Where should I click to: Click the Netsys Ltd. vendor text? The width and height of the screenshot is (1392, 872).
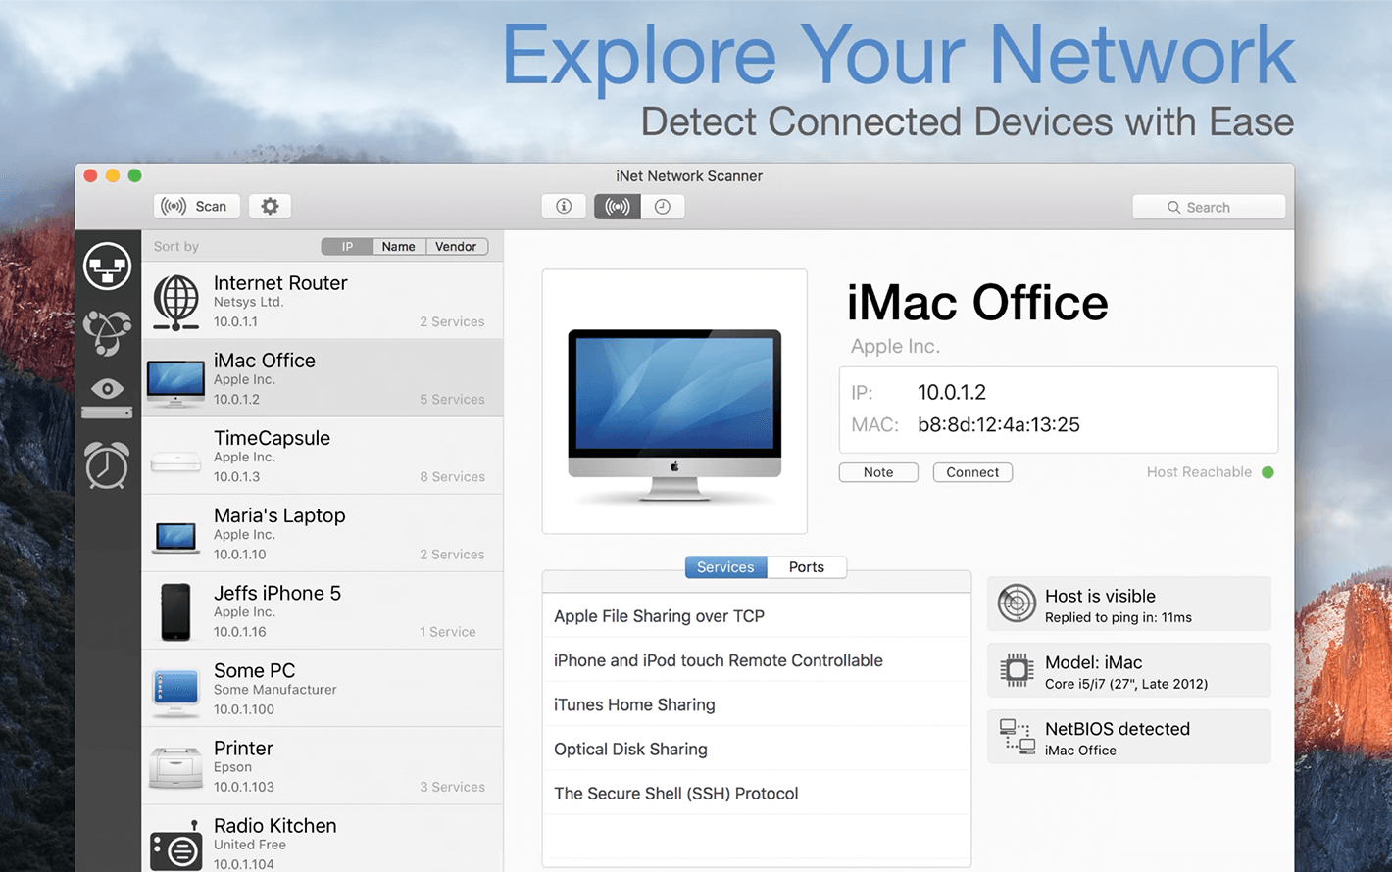249,302
